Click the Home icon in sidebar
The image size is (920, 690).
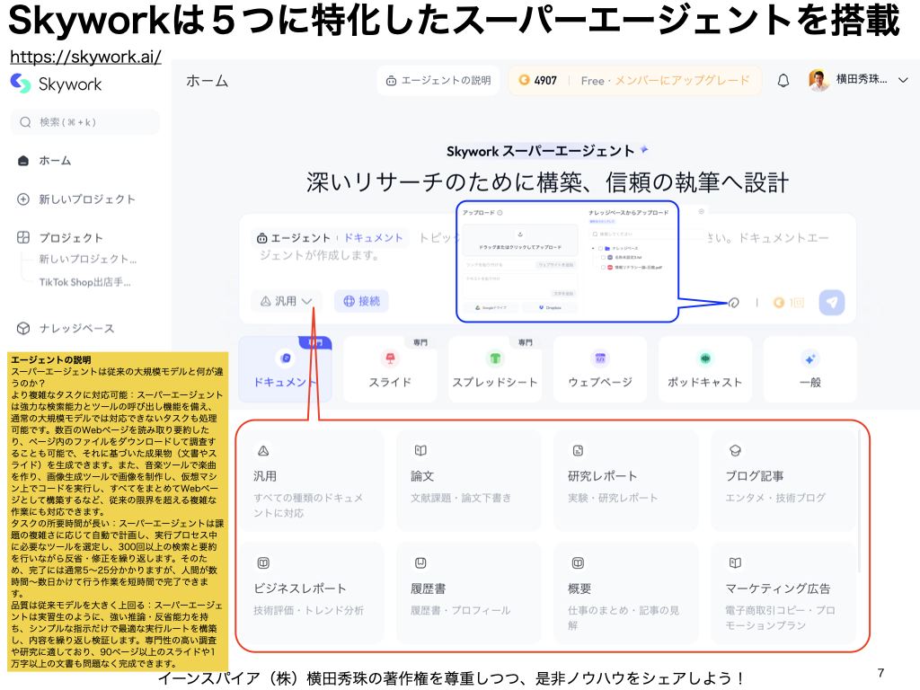tap(23, 161)
